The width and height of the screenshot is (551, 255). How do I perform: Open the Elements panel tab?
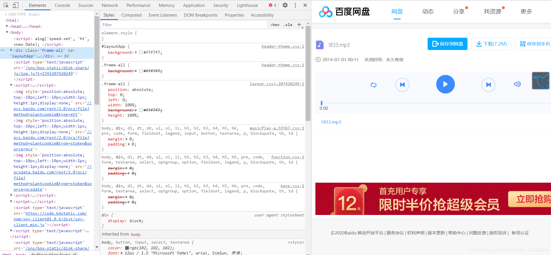(x=38, y=5)
